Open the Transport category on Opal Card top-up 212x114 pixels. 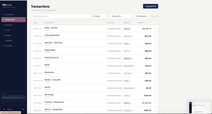[128, 59]
